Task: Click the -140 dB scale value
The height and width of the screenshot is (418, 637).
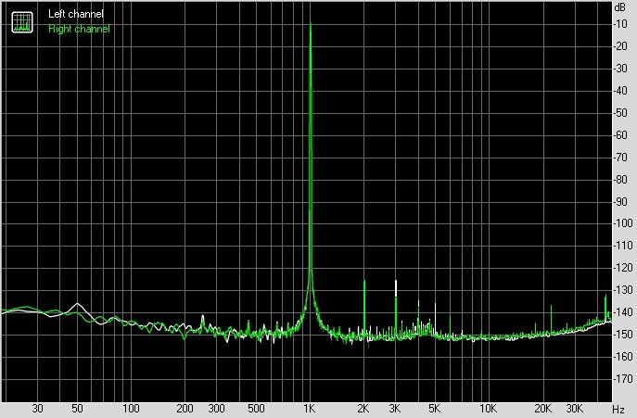Action: (x=623, y=312)
